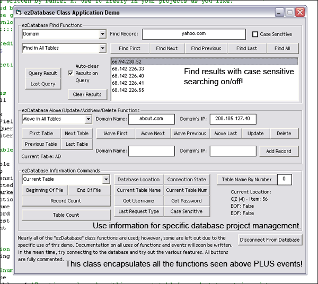Toggle Auto-clear Results on Query checkbox

(70, 73)
